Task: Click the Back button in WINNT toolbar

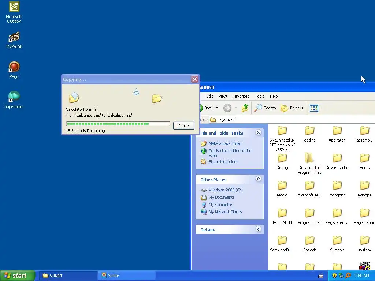Action: (x=206, y=108)
